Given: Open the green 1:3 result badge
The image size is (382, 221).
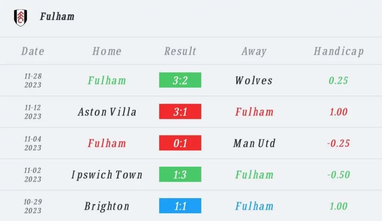Looking at the screenshot, I should click(180, 174).
